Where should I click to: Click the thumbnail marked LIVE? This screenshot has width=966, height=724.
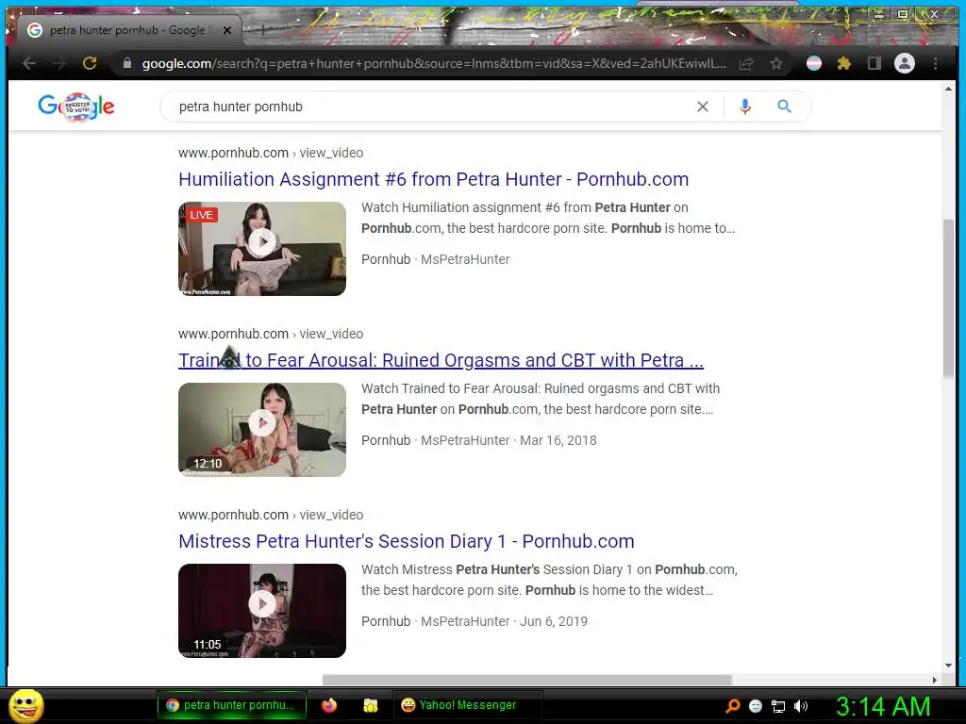pyautogui.click(x=262, y=249)
